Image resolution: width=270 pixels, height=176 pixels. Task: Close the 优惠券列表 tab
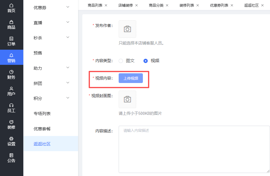232,5
